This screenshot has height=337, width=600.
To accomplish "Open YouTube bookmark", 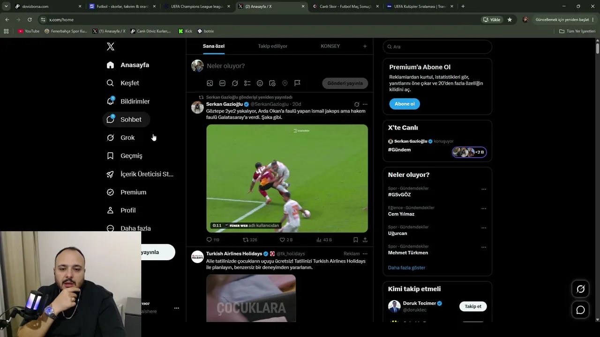I will point(29,31).
